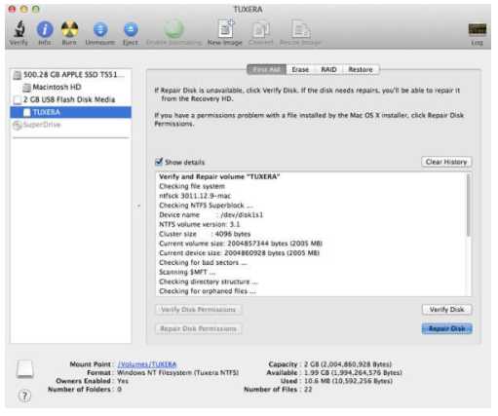Click the 'Checking directory structure' log line
498x416 pixels.
coord(208,282)
